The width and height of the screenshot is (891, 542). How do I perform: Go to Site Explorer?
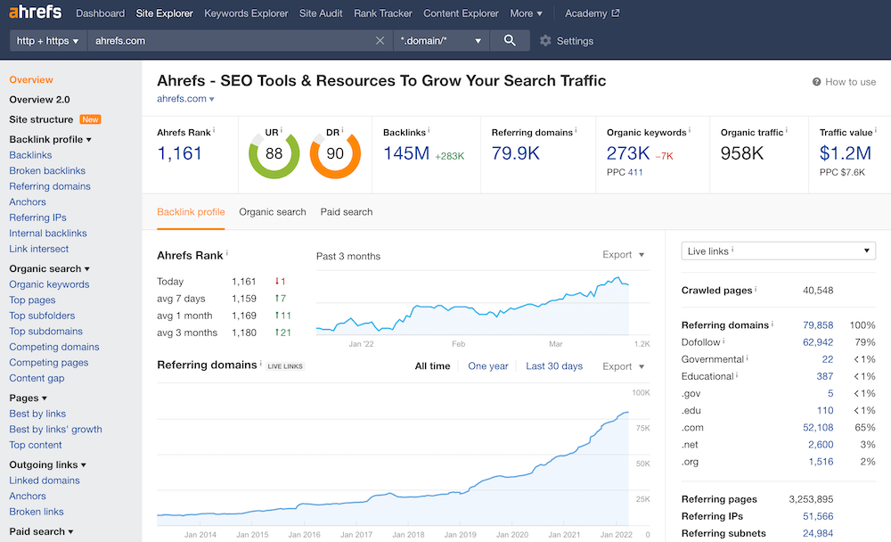pyautogui.click(x=164, y=13)
